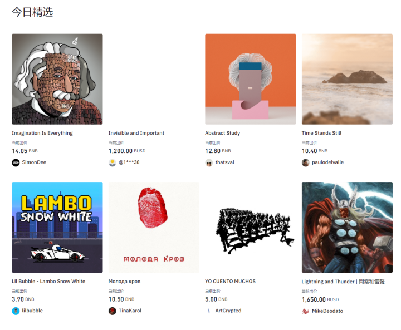401x330 pixels.
Task: Click the Lil Bubble - Lambo Snow White title
Action: click(x=48, y=281)
